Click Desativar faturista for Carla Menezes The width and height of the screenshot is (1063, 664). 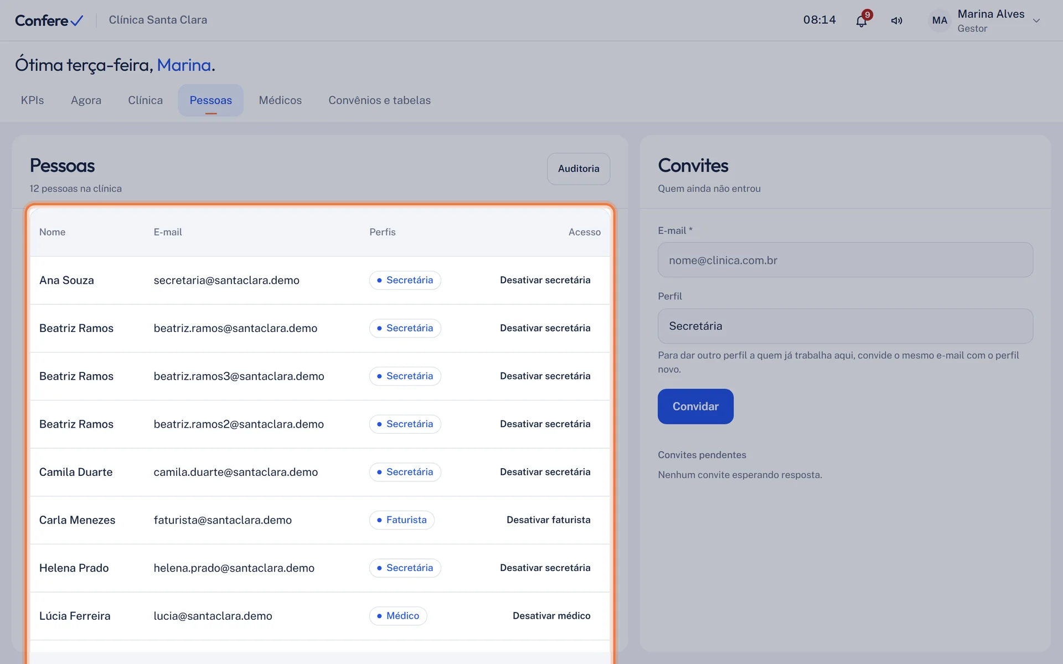click(x=548, y=520)
